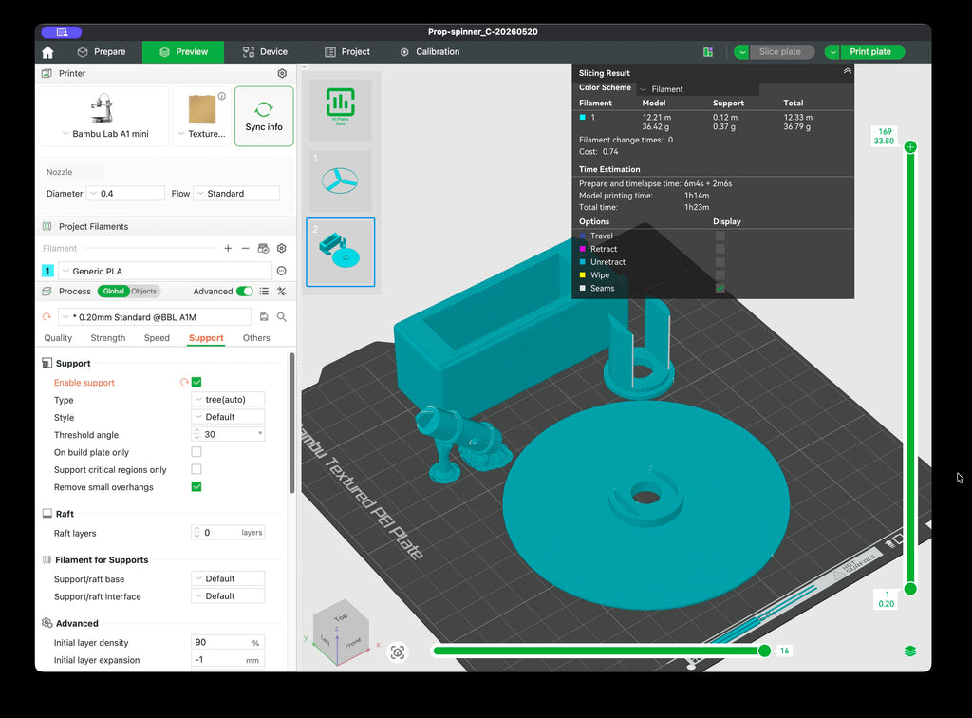Viewport: 972px width, 718px height.
Task: Open 0.20mm Standard process preset dropdown
Action: pos(155,317)
